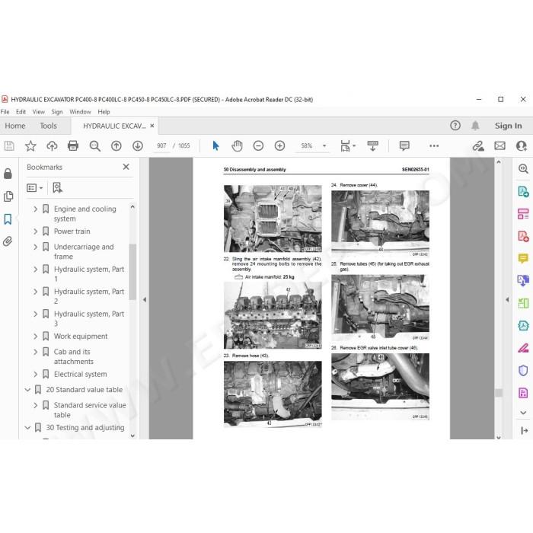Open Help question mark icon
The height and width of the screenshot is (533, 533).
455,126
